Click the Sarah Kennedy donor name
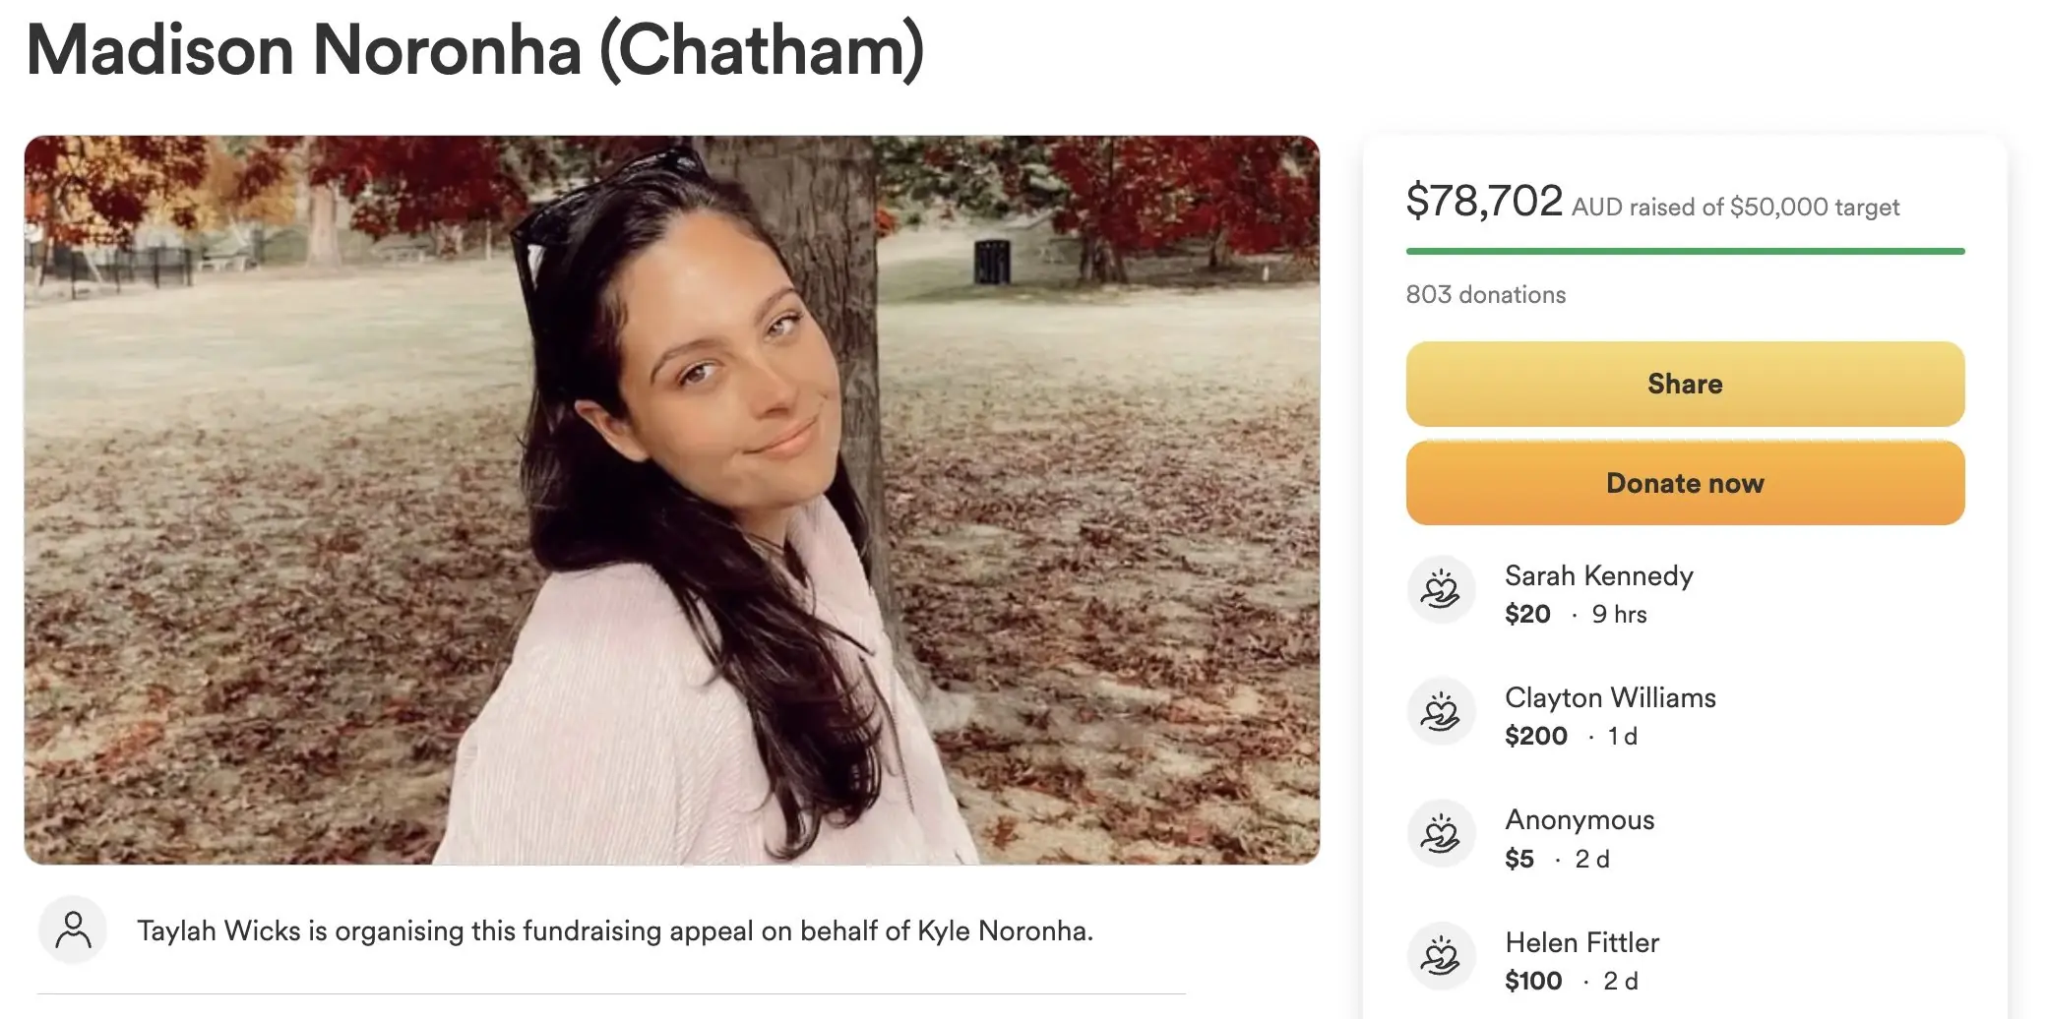The image size is (2045, 1019). tap(1598, 575)
